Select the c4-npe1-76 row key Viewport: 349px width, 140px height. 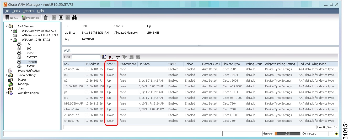[x=72, y=69]
